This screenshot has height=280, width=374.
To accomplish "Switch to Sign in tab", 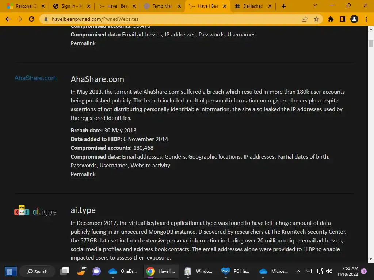I will click(71, 6).
